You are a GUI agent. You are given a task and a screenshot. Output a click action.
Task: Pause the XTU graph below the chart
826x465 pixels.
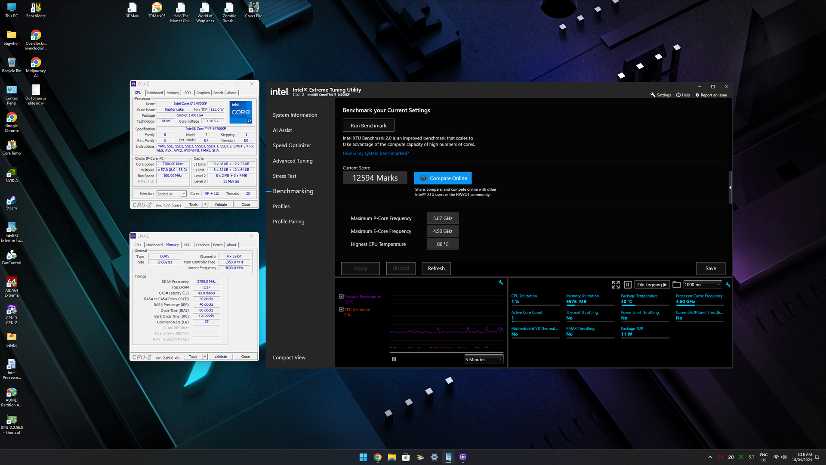(x=394, y=359)
